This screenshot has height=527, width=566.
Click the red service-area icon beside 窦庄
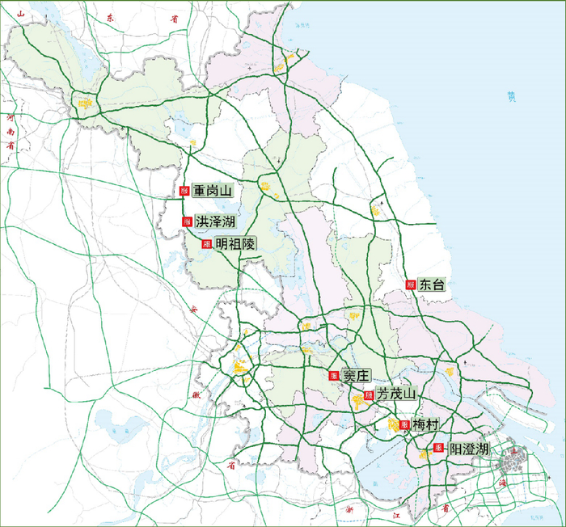[333, 376]
